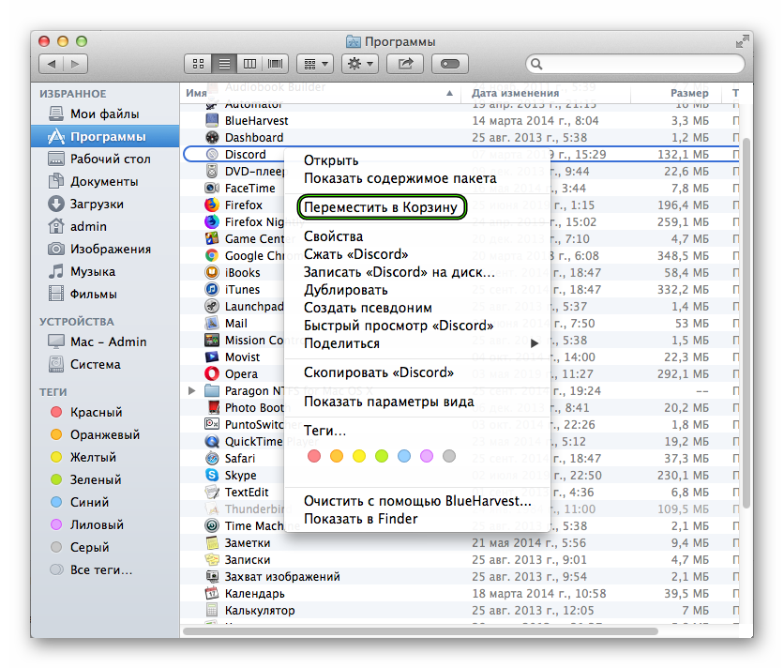Select Mac – Admin device

pyautogui.click(x=104, y=342)
